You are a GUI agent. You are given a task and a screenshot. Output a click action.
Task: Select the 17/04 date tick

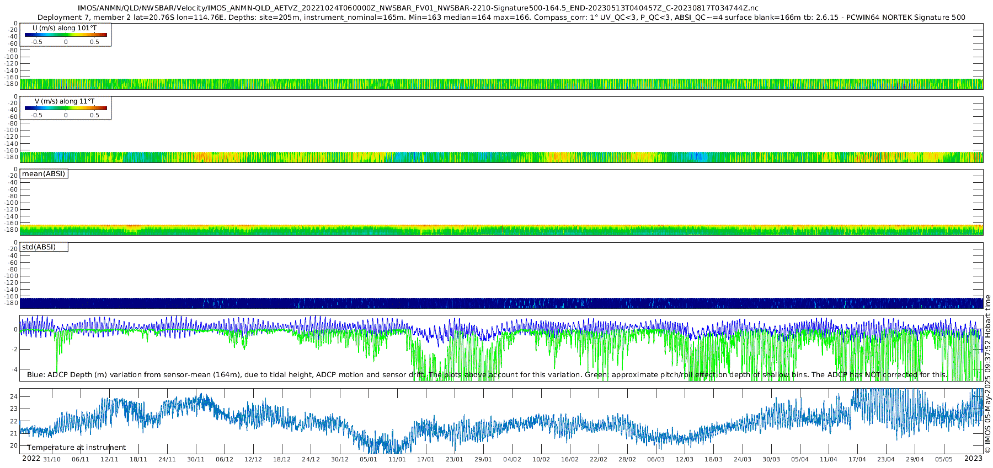tap(857, 459)
